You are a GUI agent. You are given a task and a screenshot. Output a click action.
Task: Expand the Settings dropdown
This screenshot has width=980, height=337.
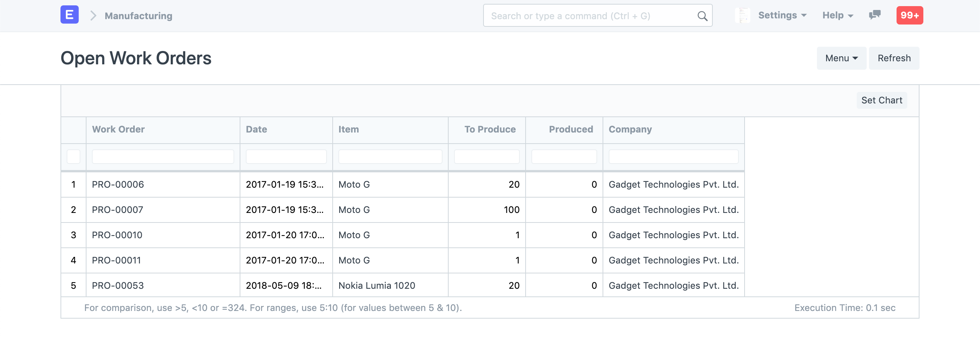pyautogui.click(x=782, y=15)
